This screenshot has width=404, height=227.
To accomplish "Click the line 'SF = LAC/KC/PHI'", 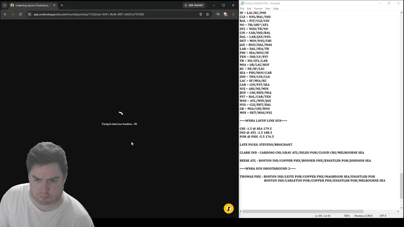I will pos(253,13).
